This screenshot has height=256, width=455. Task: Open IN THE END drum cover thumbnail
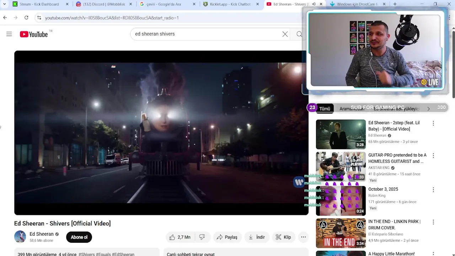pos(341,233)
